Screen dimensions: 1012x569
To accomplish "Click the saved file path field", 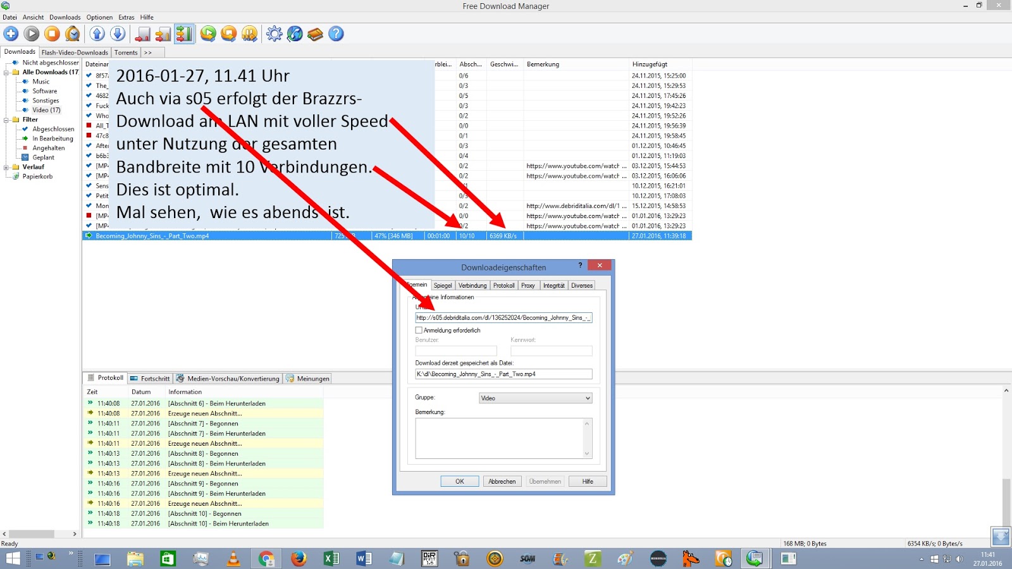I will 503,374.
